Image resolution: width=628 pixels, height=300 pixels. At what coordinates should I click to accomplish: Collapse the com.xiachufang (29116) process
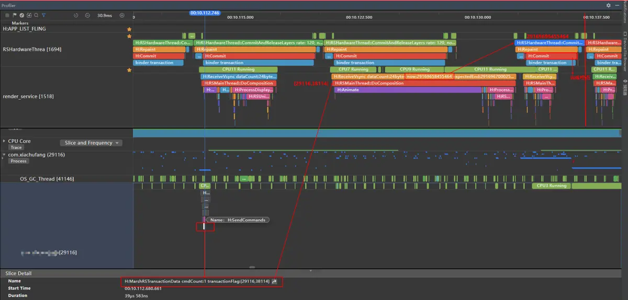(x=4, y=155)
